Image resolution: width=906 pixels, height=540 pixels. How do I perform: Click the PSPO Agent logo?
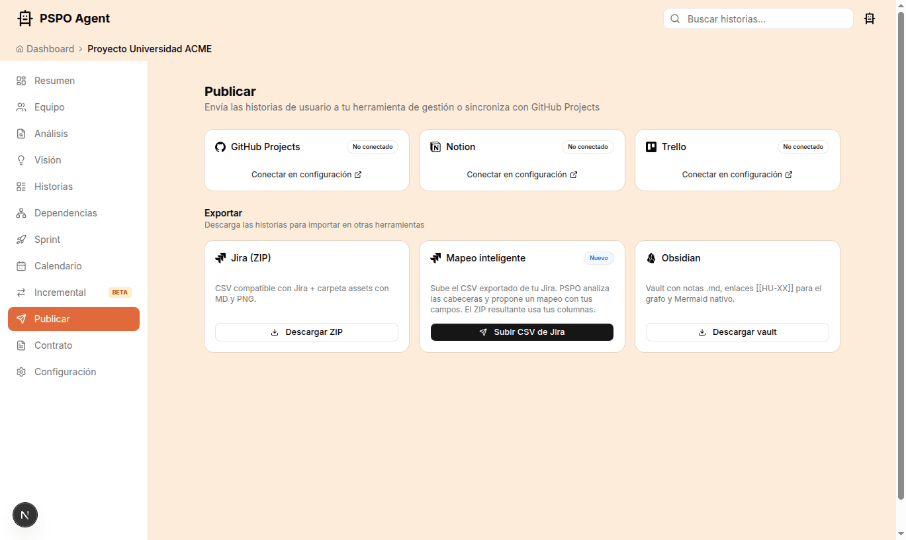[x=63, y=18]
